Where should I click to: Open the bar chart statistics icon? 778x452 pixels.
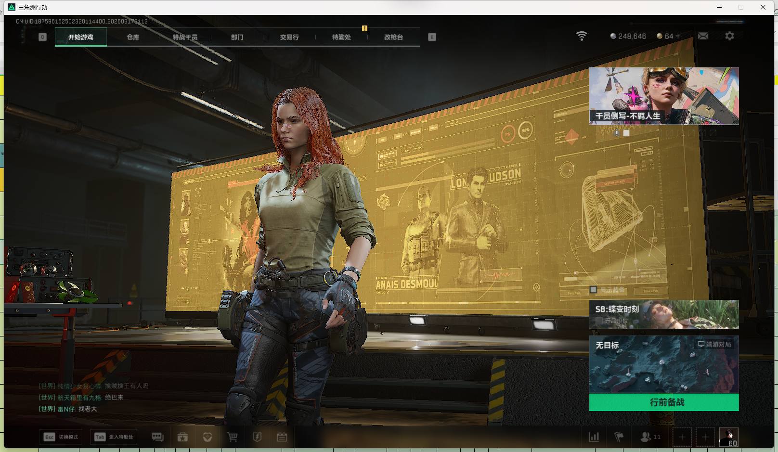(x=594, y=437)
